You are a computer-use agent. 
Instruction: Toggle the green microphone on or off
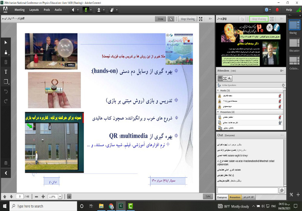(x=85, y=10)
